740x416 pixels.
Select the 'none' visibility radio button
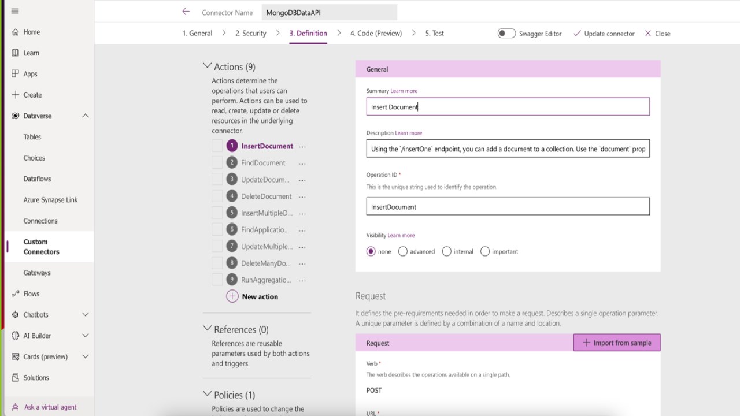[x=371, y=251]
